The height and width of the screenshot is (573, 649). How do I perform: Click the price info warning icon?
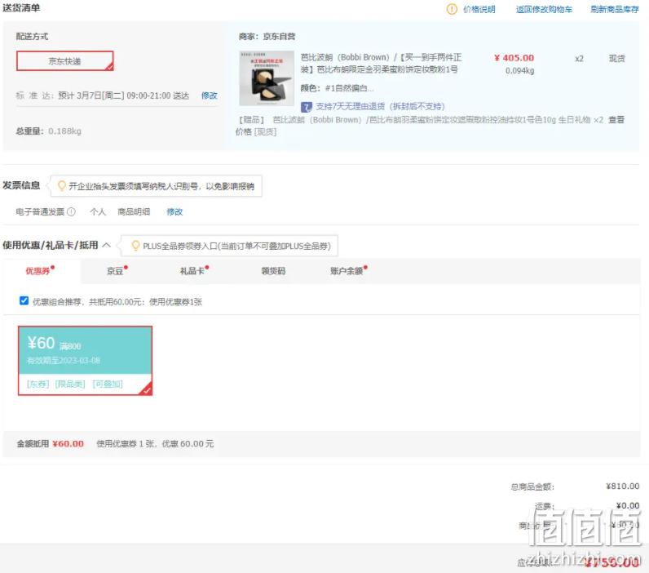[x=452, y=9]
